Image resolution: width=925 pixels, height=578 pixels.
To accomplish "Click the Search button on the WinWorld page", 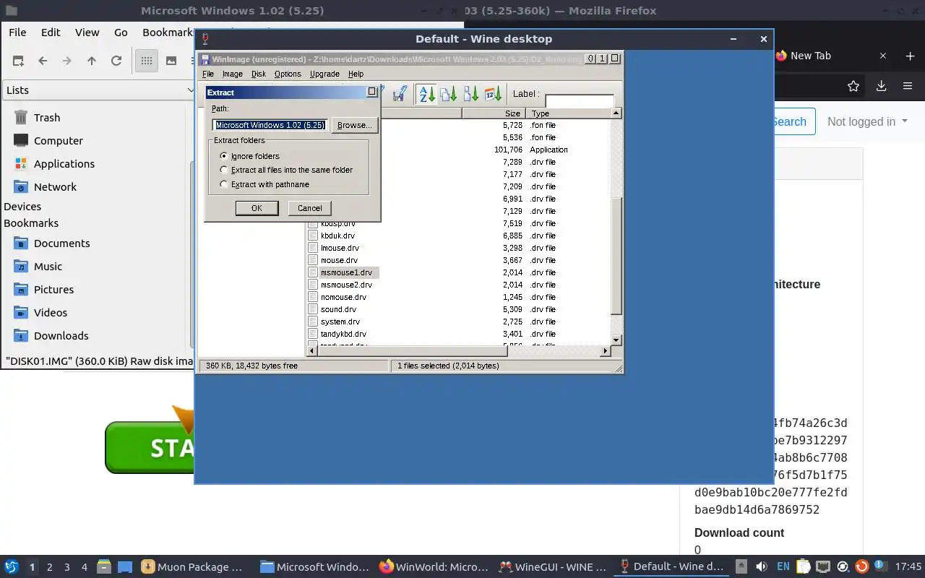I will [x=793, y=121].
